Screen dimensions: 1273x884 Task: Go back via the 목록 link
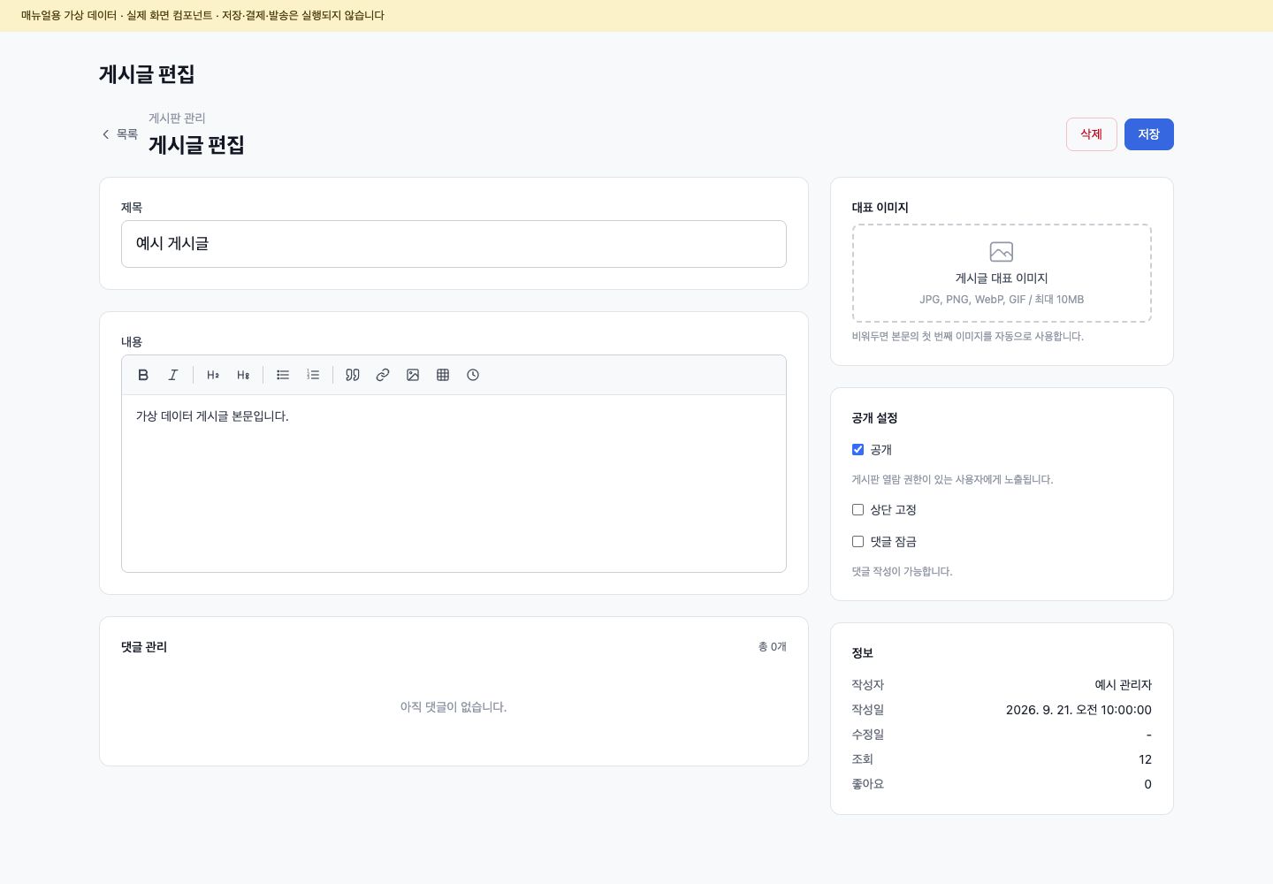click(119, 134)
